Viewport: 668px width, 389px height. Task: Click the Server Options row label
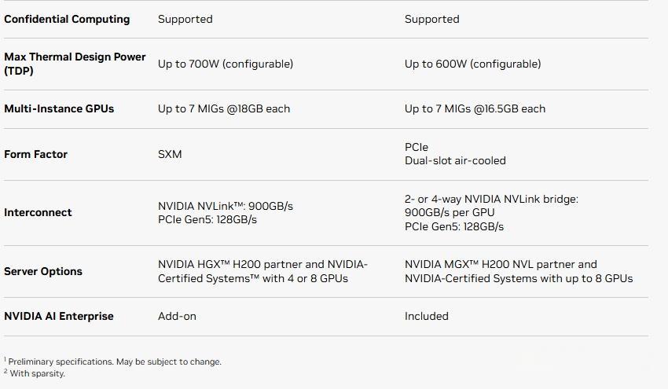pos(43,271)
